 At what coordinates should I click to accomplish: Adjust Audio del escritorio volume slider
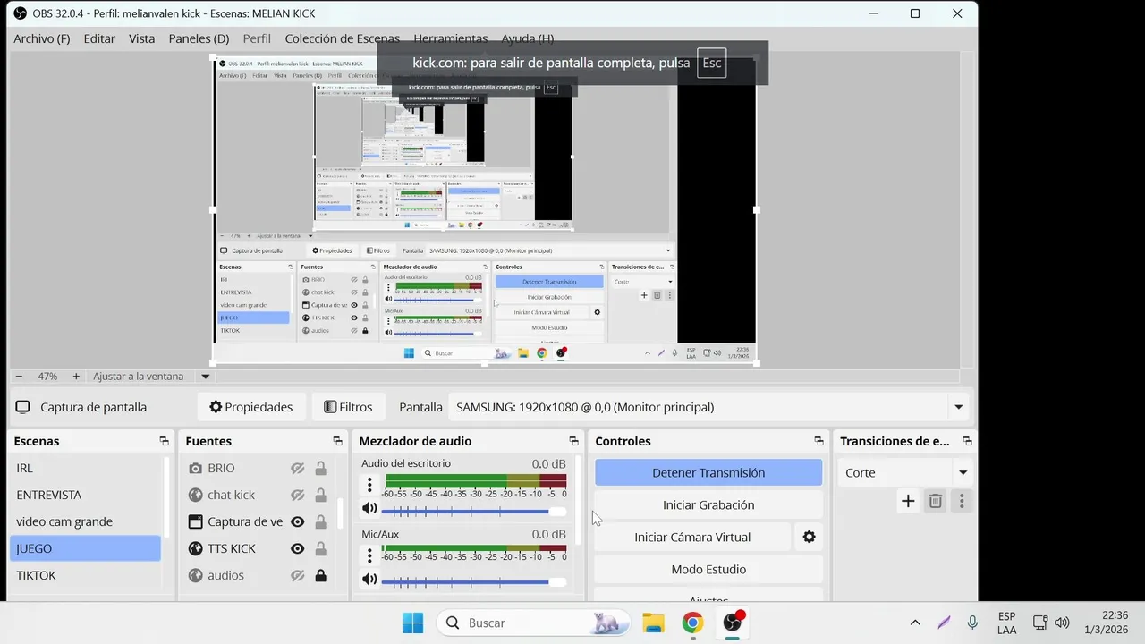pos(473,512)
